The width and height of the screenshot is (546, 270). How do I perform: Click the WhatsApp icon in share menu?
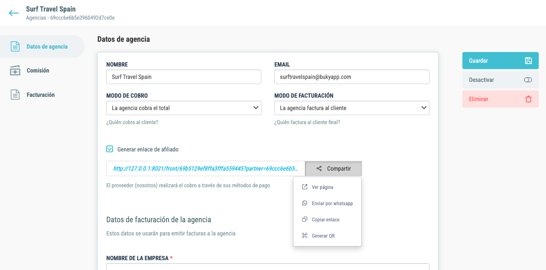[x=305, y=203]
